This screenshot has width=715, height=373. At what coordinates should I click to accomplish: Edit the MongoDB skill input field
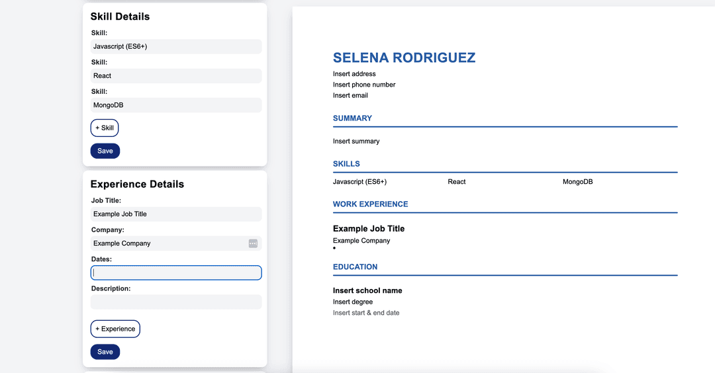[176, 104]
